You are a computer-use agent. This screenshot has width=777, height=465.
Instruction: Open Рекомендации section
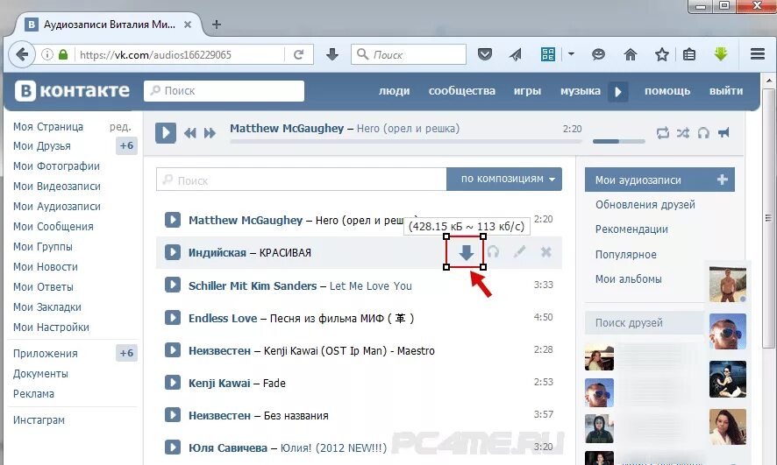[631, 229]
